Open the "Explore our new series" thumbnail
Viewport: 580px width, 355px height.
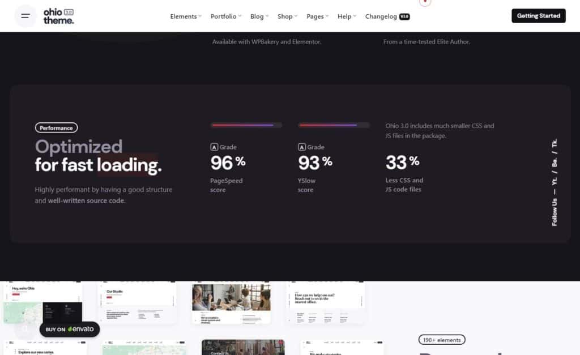pyautogui.click(x=45, y=348)
